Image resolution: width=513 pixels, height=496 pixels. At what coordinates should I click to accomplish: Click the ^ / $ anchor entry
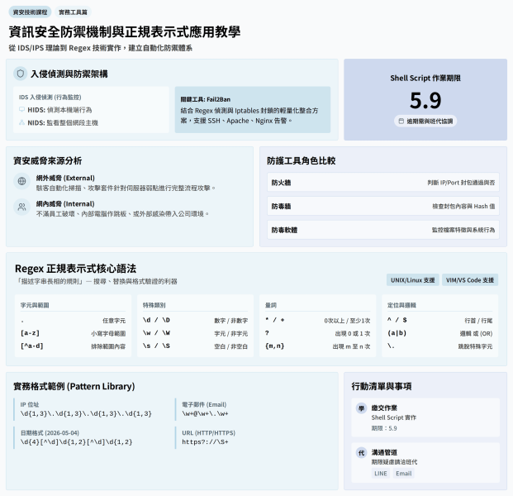(x=397, y=320)
